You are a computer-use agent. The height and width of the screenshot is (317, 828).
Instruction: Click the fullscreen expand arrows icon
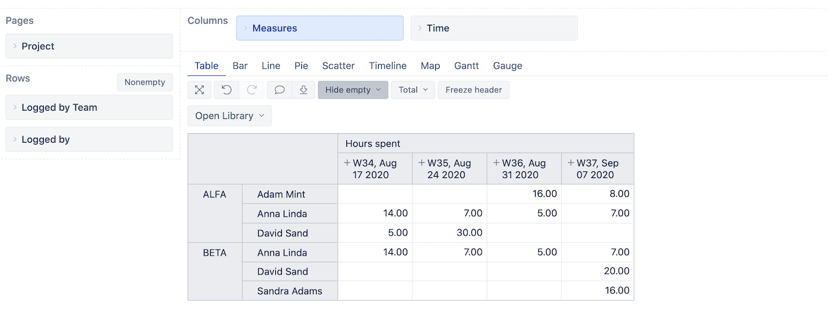coord(200,90)
